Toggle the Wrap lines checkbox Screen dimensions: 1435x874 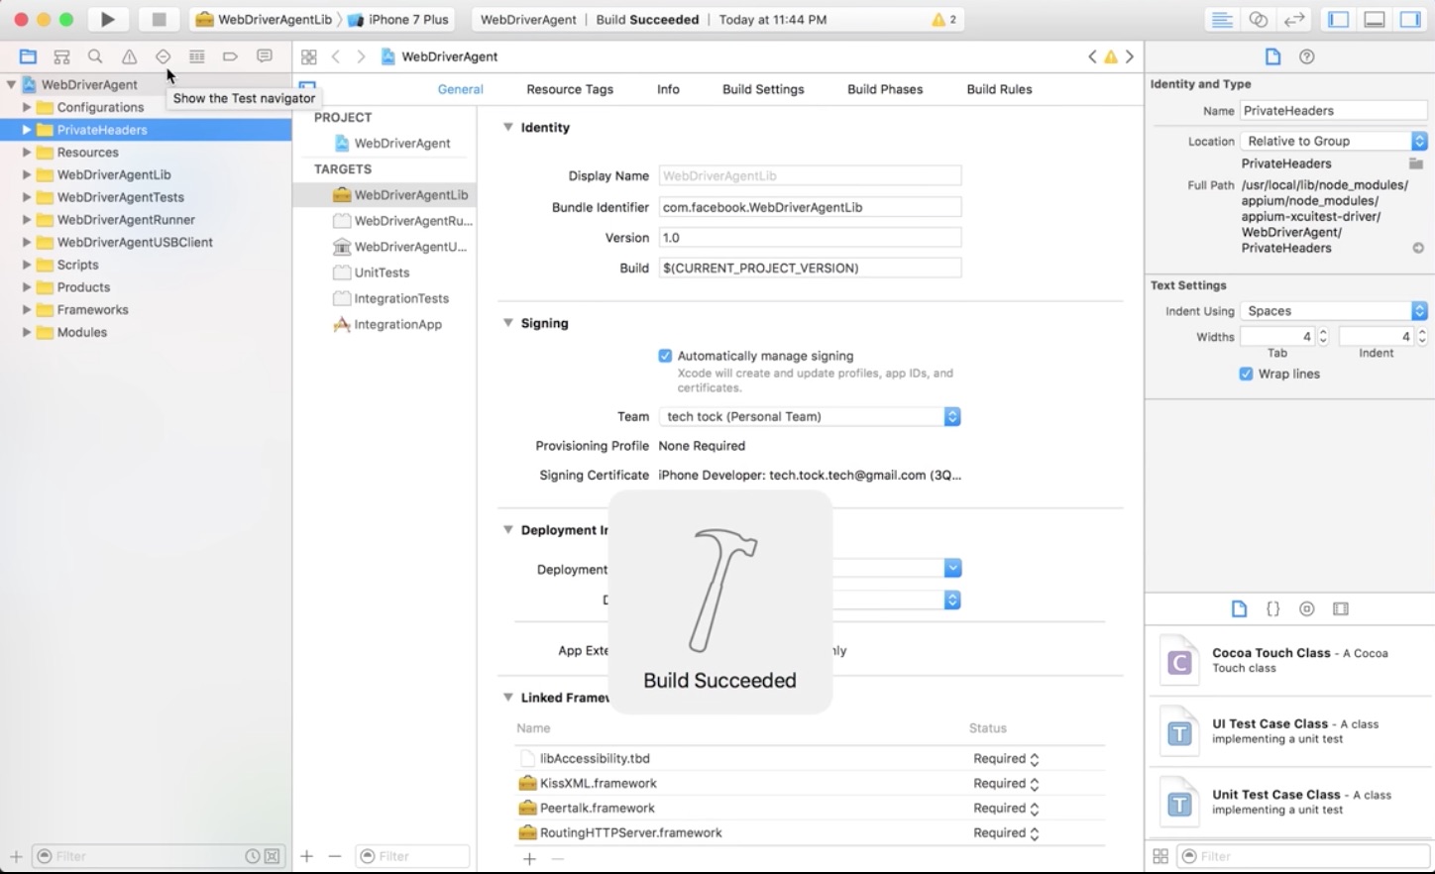tap(1246, 374)
